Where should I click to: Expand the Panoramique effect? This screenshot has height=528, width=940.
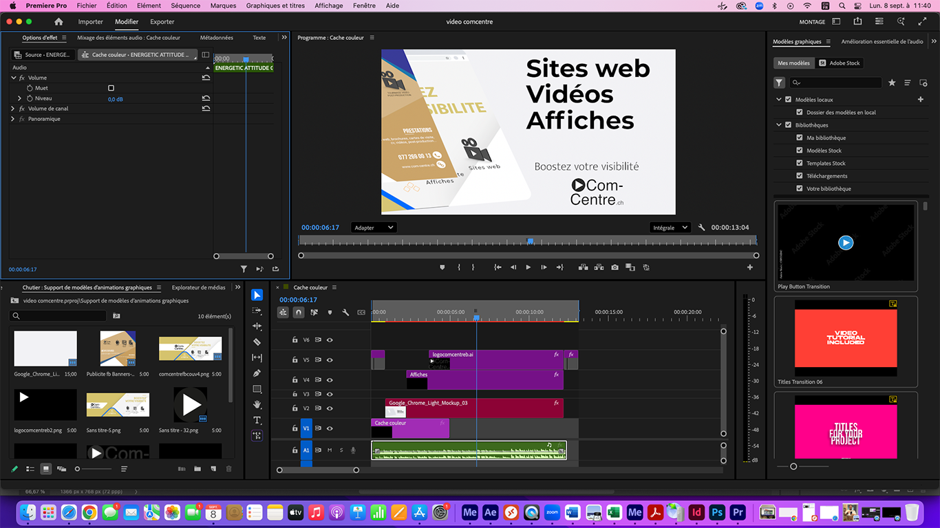13,119
